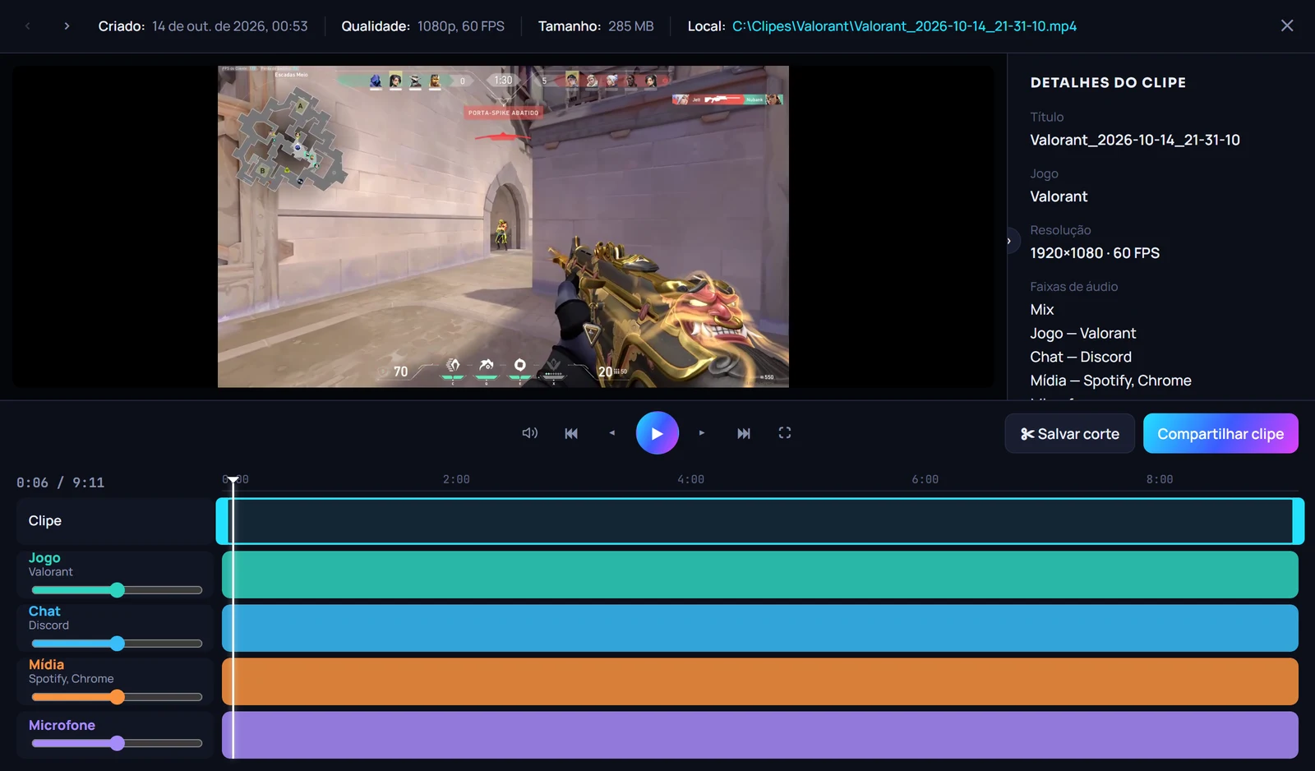Click the Qualidade value 1080p, 60 FPS

461,26
